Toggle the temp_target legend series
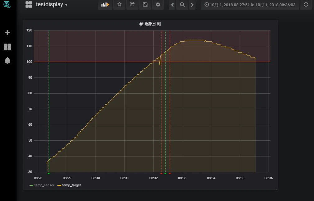314x201 pixels. click(x=72, y=185)
